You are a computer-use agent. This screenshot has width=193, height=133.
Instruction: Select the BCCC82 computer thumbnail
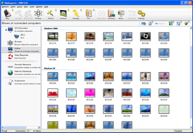point(145,37)
